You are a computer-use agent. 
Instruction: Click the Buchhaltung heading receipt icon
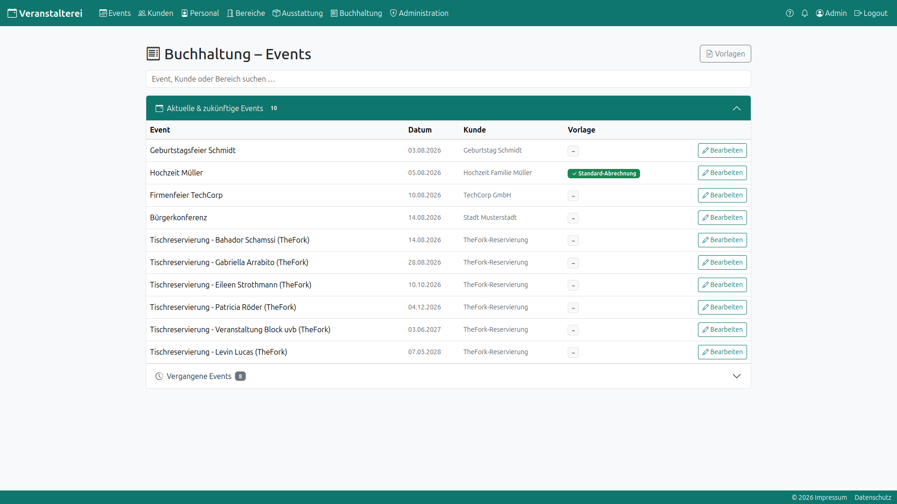tap(153, 54)
